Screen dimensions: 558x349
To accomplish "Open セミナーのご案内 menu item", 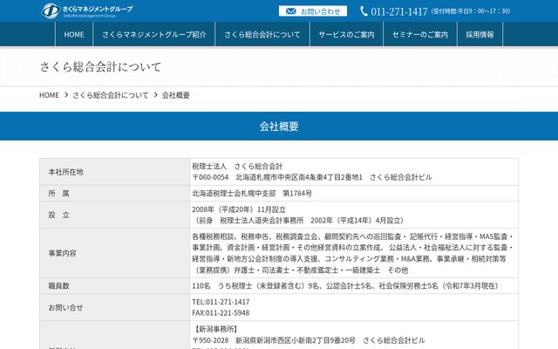I will click(x=420, y=35).
